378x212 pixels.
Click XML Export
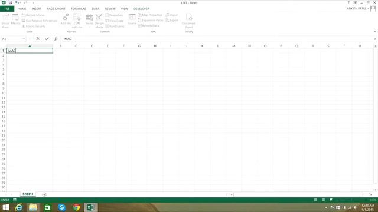[x=172, y=21]
